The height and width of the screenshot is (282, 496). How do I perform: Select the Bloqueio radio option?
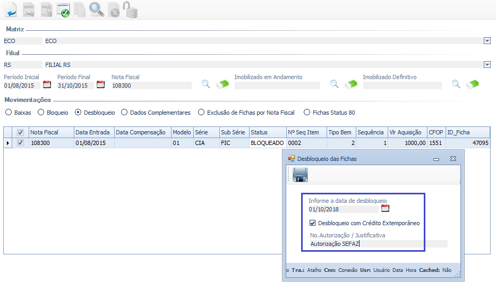(41, 113)
